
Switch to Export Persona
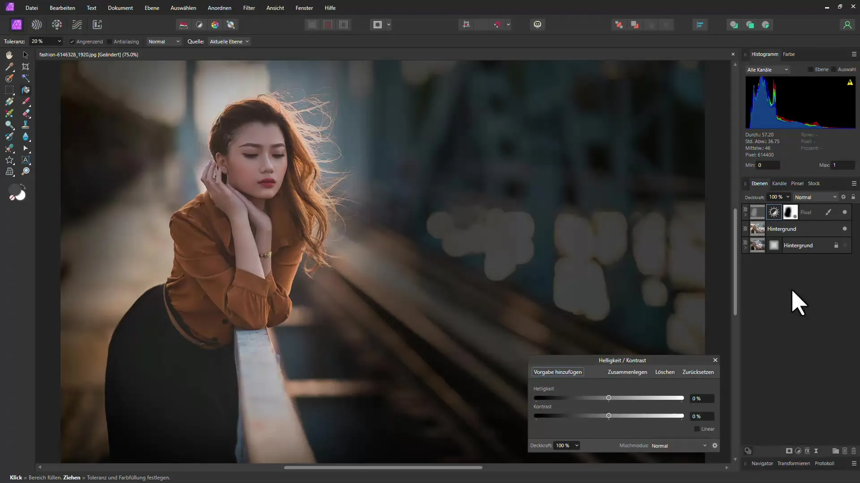pyautogui.click(x=97, y=25)
